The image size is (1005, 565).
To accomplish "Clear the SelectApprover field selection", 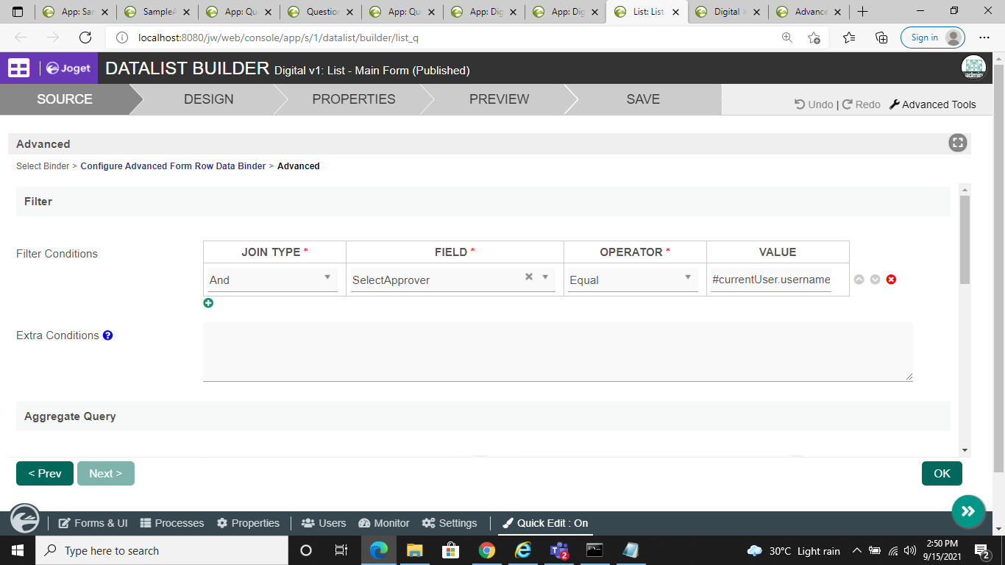I will coord(528,277).
